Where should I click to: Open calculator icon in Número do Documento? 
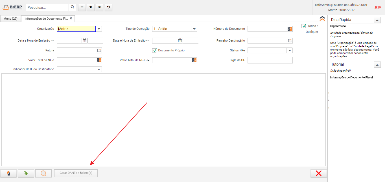290,29
